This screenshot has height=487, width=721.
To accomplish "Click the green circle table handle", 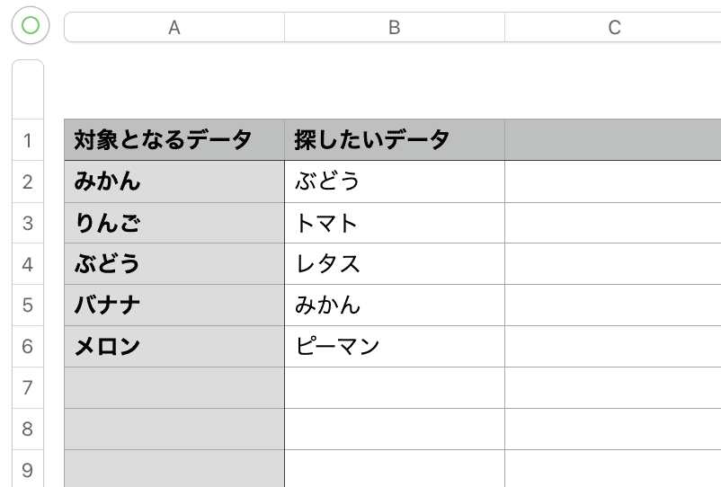I will (31, 25).
